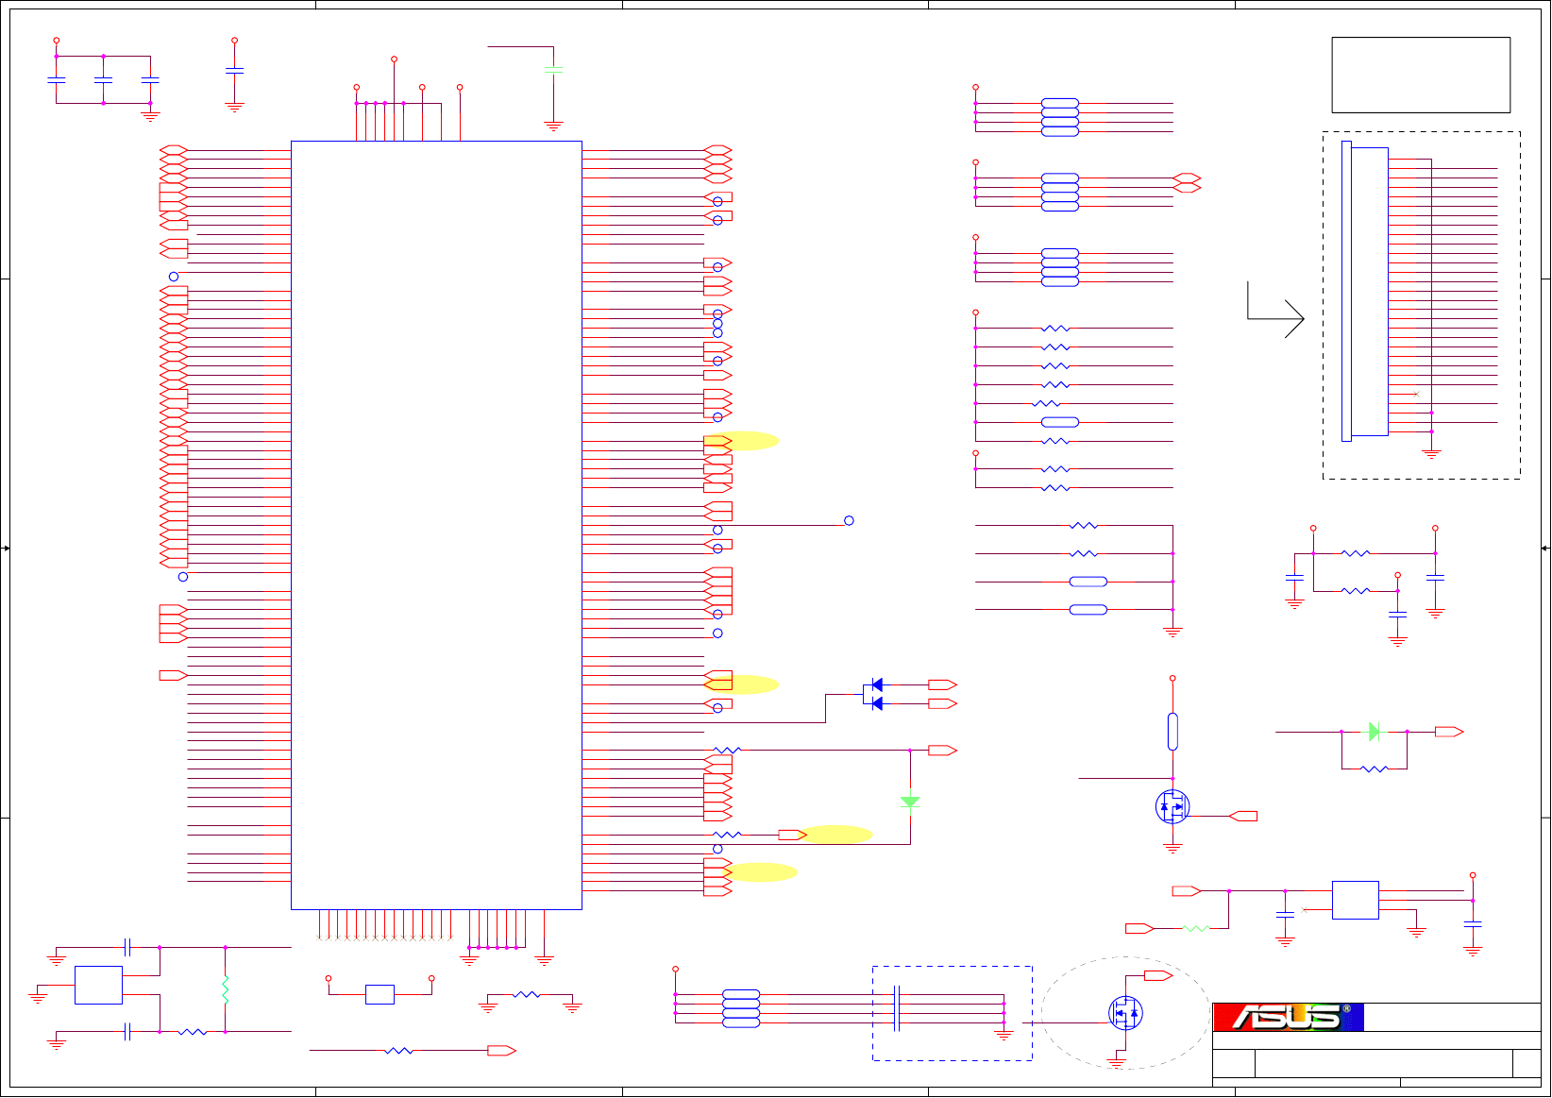Click the small box between two red power circles
The image size is (1552, 1098).
coord(380,994)
